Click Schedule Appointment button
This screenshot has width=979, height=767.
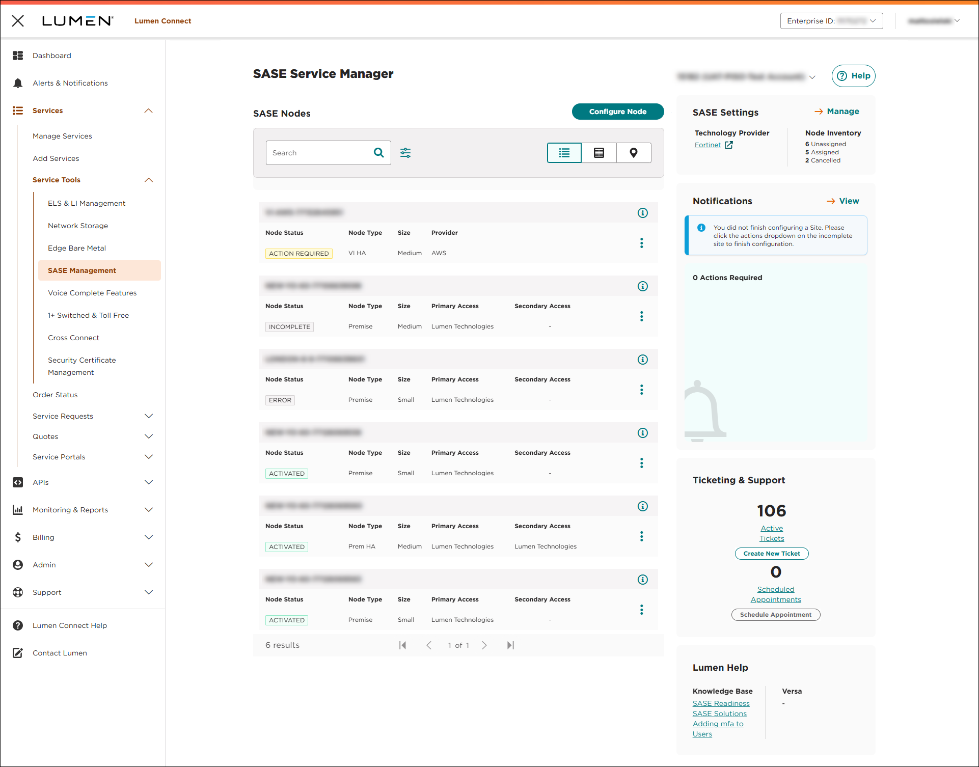tap(776, 615)
